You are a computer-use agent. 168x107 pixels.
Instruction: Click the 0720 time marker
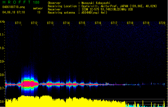tap(162, 23)
